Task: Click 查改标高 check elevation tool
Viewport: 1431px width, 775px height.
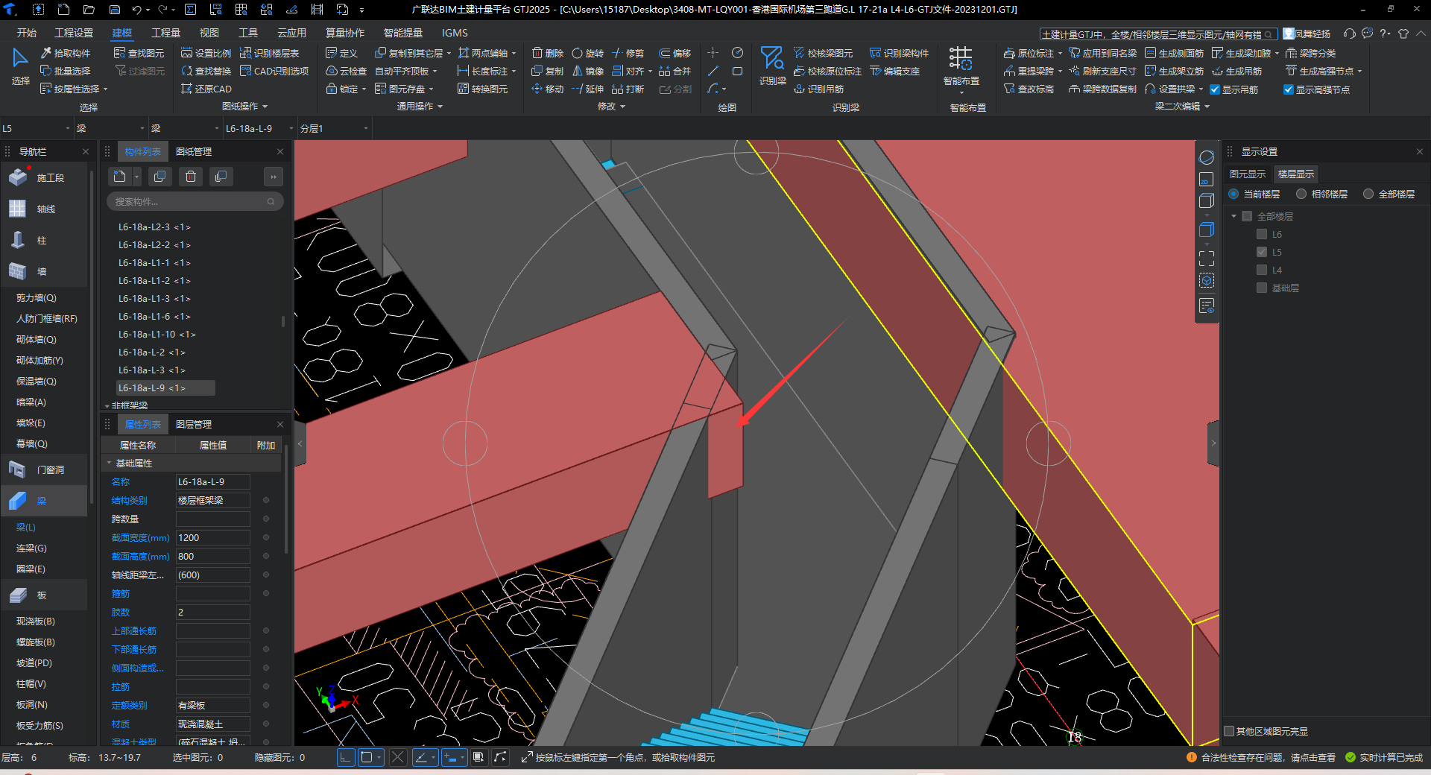Action: [x=1029, y=89]
